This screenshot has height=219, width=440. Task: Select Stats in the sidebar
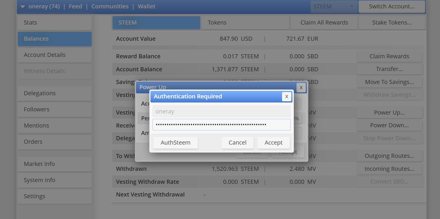tap(55, 23)
